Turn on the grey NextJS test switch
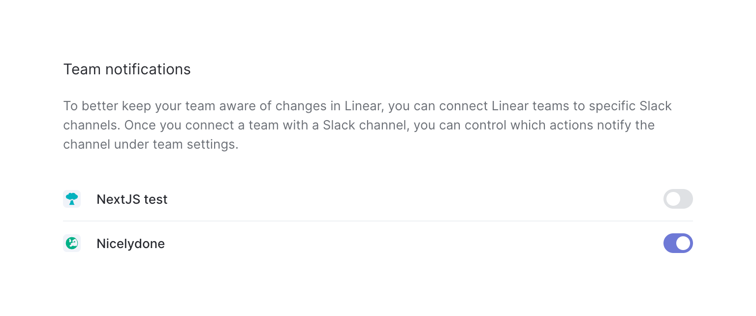The width and height of the screenshot is (756, 316). pos(678,199)
